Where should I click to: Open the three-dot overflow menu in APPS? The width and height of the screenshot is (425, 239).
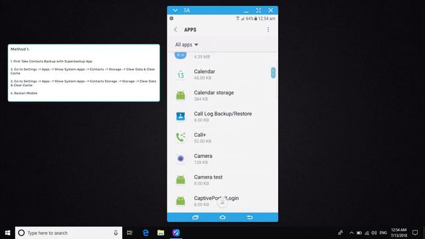[x=268, y=29]
